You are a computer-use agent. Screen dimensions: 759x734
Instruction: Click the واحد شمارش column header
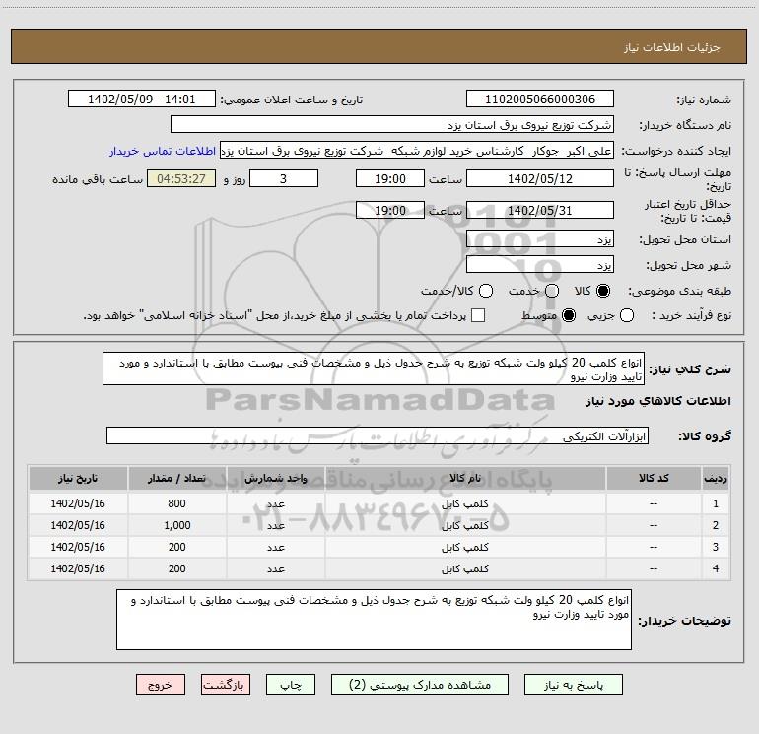[275, 479]
